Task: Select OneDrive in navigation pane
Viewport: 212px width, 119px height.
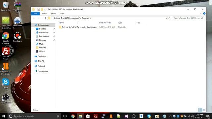Action: click(x=42, y=56)
